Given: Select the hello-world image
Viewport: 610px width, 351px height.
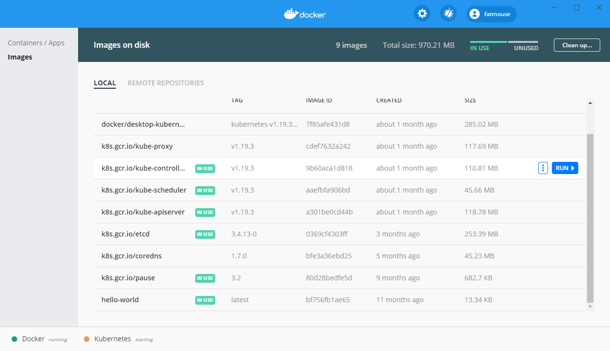Looking at the screenshot, I should click(x=340, y=300).
